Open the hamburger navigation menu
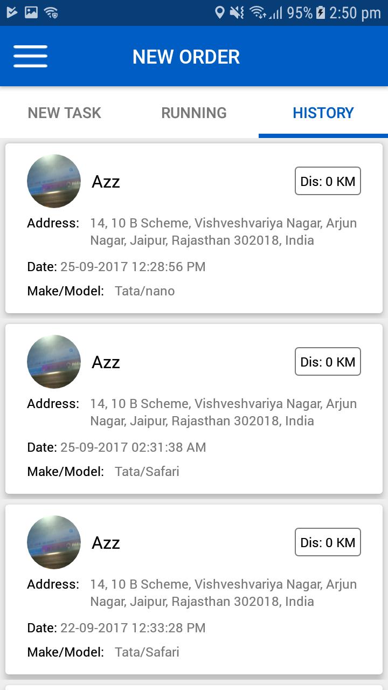The height and width of the screenshot is (690, 388). pyautogui.click(x=30, y=56)
